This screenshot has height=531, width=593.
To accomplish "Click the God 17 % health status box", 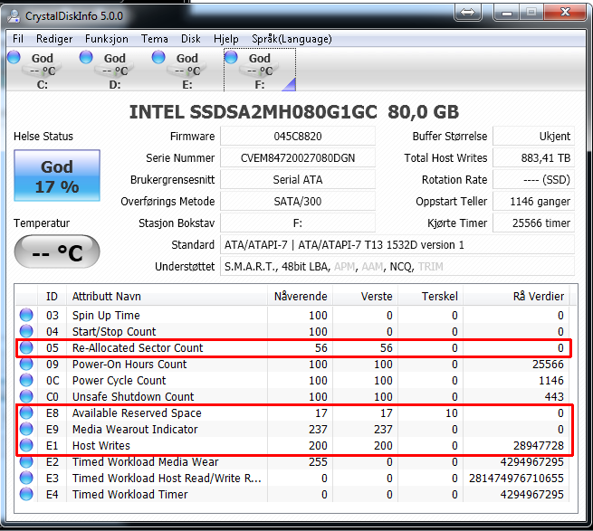I will [x=57, y=175].
